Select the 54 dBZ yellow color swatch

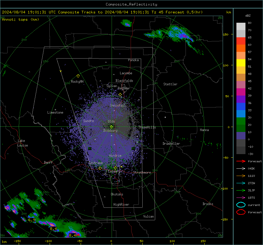241,63
